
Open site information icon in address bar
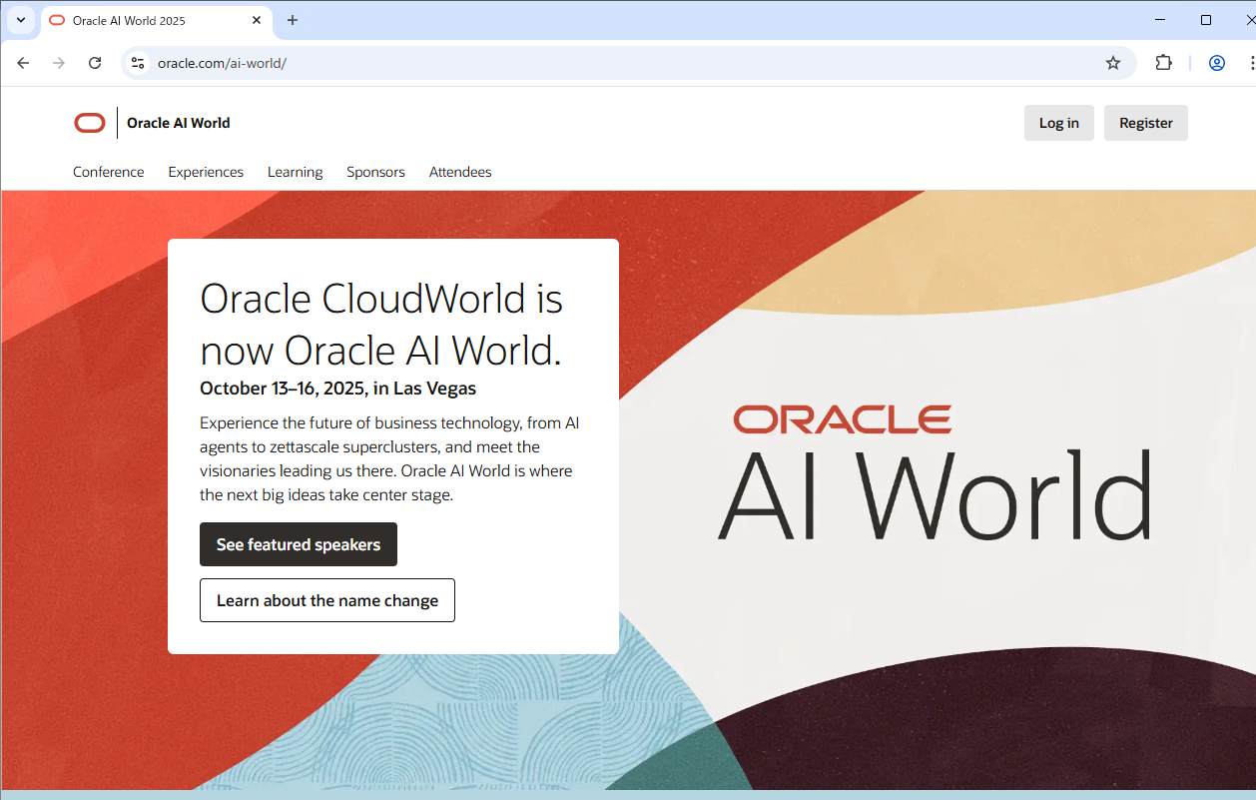pyautogui.click(x=139, y=63)
